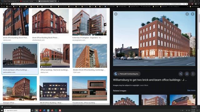
Task: Expand the downloaded file options arrow
Action: (16, 107)
